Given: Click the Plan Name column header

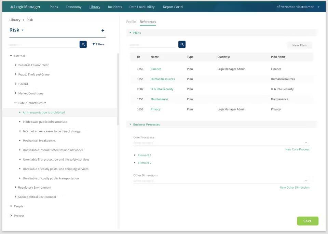Looking at the screenshot, I should coord(278,57).
